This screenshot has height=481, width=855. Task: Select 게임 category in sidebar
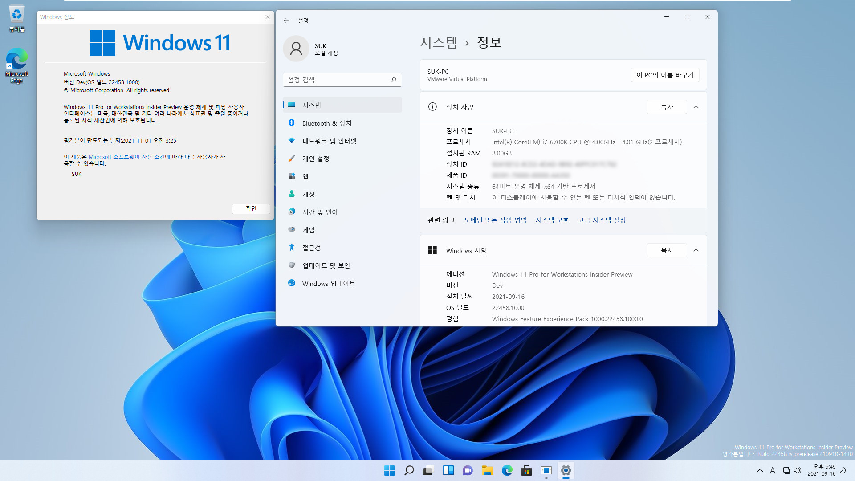(342, 230)
